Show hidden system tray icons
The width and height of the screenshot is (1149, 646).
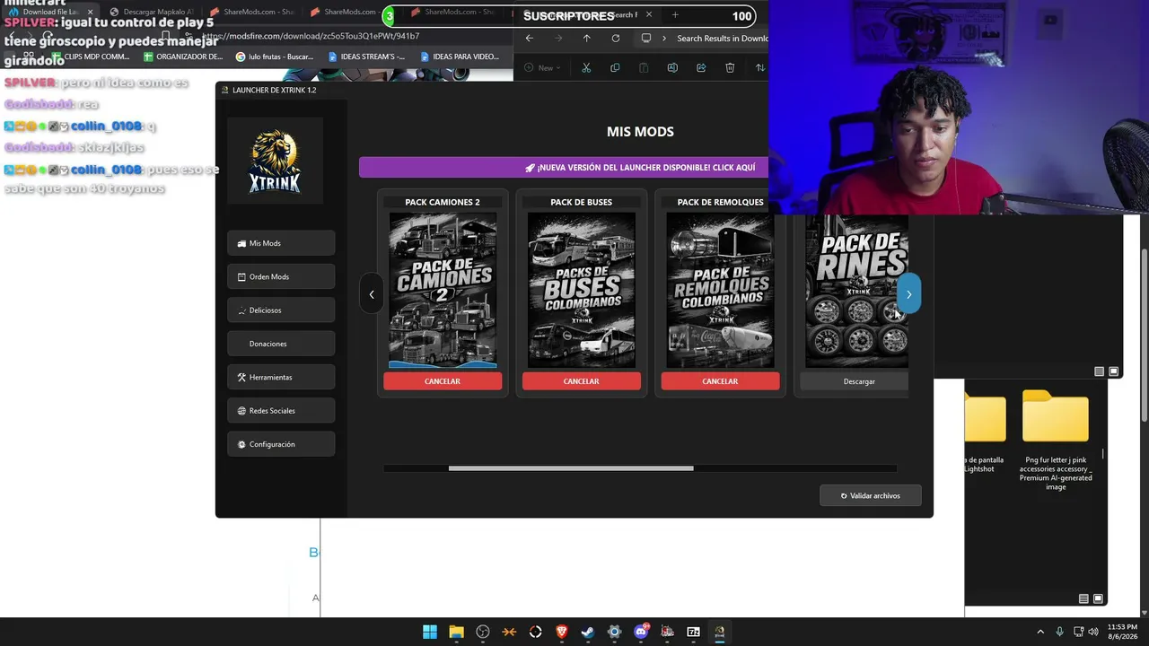tap(1040, 632)
